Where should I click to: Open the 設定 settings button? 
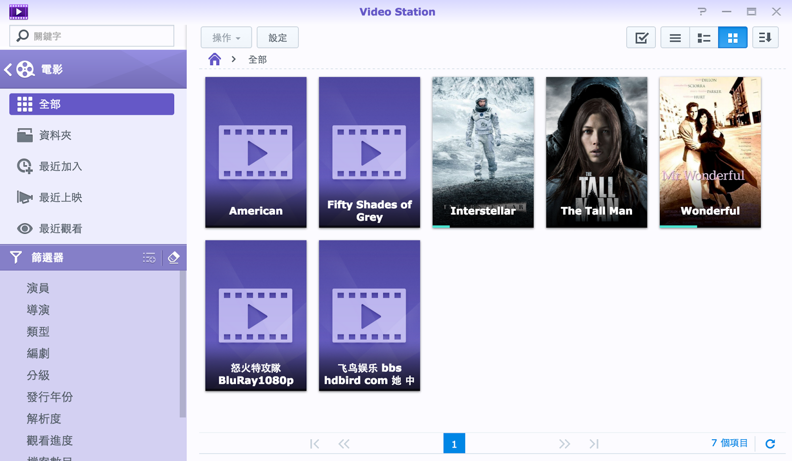[x=278, y=38]
